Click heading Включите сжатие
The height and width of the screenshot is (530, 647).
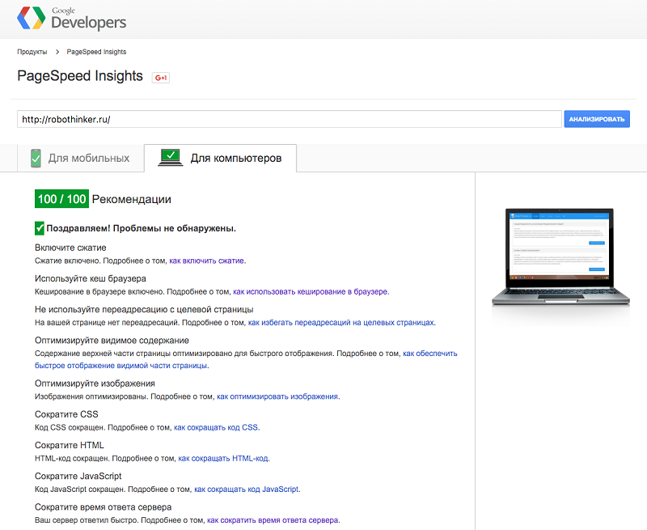(x=70, y=248)
